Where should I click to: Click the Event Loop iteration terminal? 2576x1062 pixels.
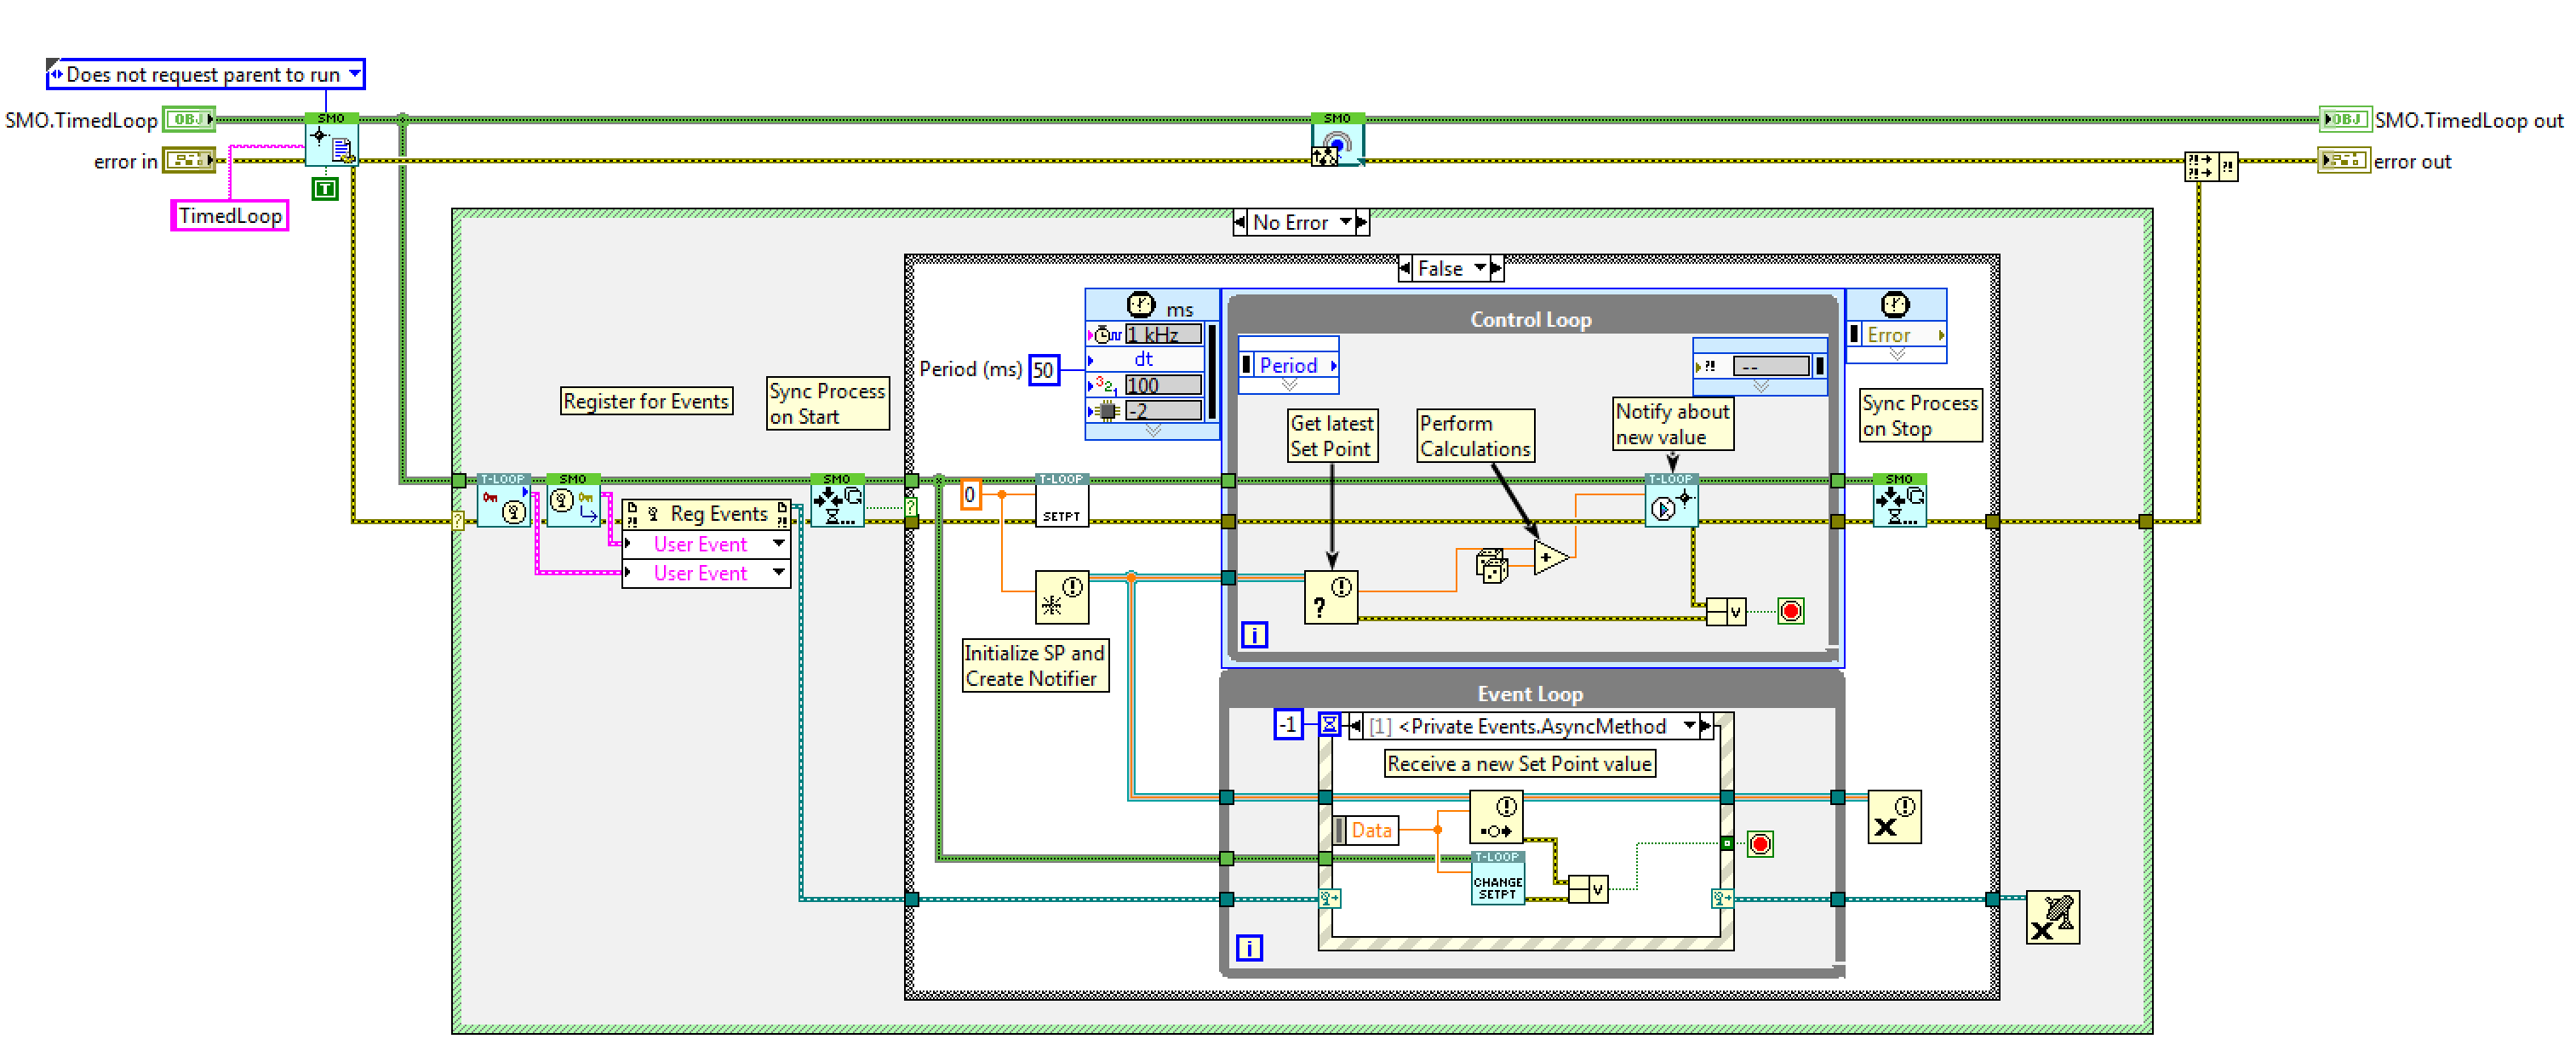[1250, 948]
